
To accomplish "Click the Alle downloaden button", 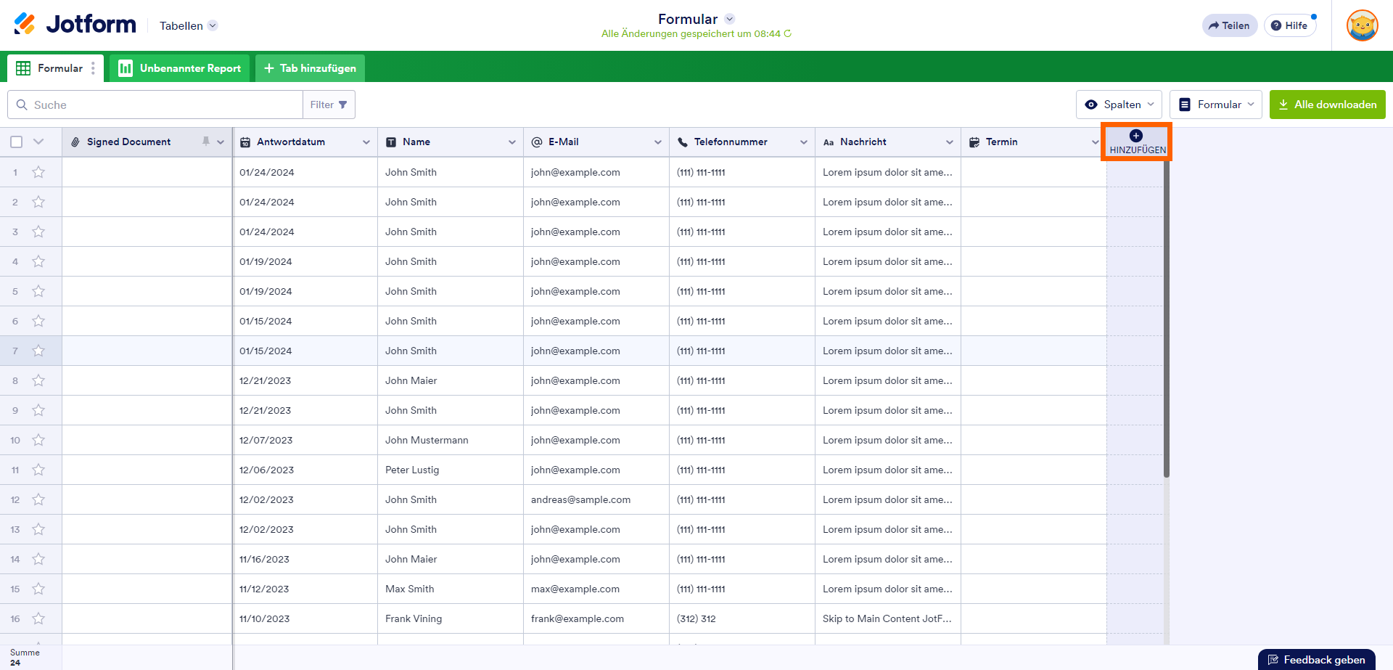I will (x=1327, y=105).
